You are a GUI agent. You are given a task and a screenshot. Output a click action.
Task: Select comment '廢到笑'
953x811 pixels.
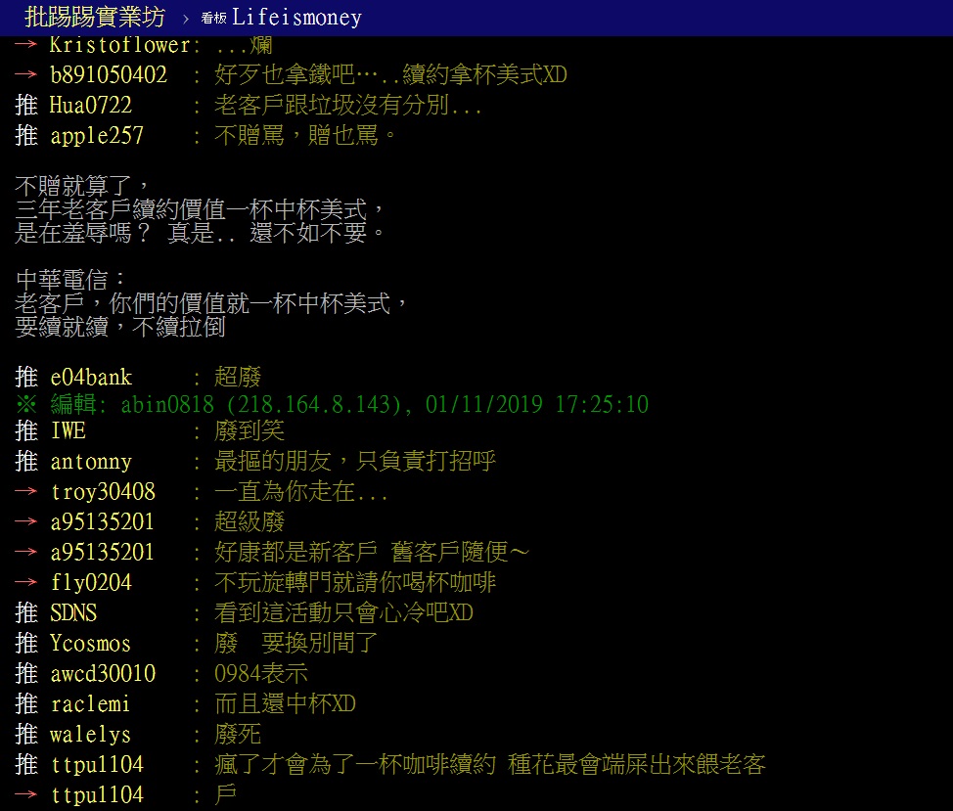[x=250, y=431]
